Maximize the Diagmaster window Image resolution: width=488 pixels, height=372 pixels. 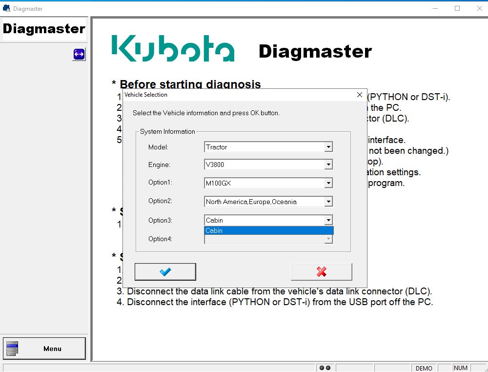tap(457, 8)
